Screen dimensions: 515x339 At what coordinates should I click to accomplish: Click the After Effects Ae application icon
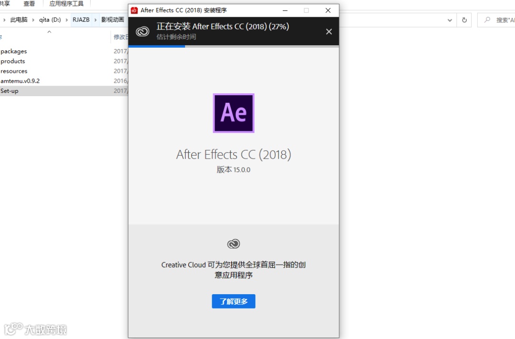[234, 113]
